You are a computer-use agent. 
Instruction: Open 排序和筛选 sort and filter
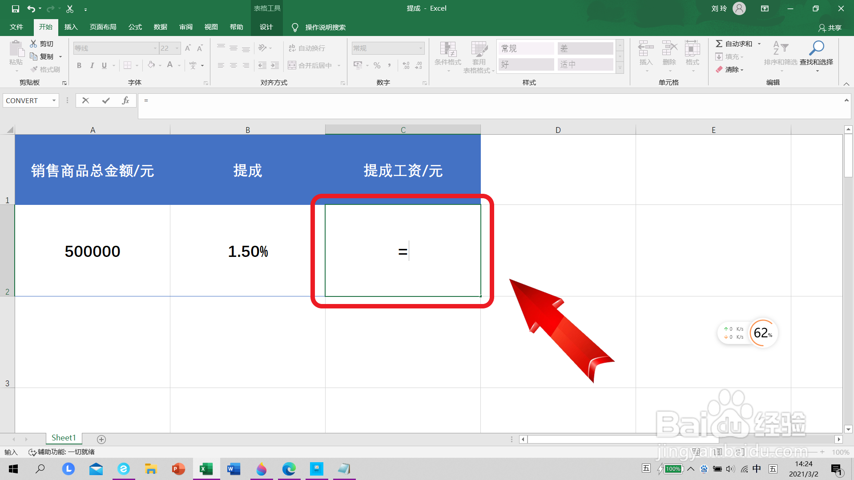[780, 57]
